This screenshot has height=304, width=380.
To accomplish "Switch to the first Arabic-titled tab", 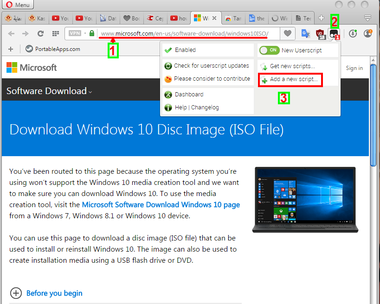I will click(13, 18).
